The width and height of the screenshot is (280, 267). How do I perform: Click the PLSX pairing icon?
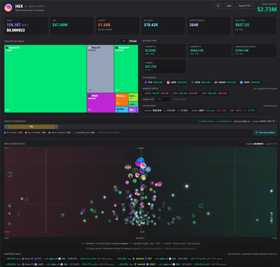(x=192, y=82)
